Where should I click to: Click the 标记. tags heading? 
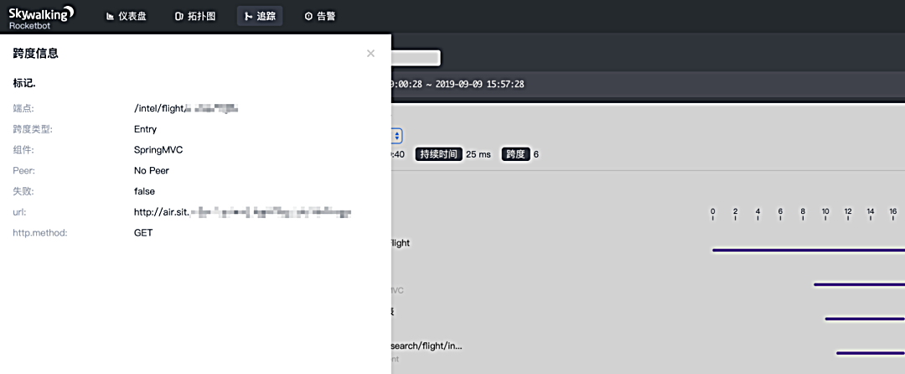point(24,83)
